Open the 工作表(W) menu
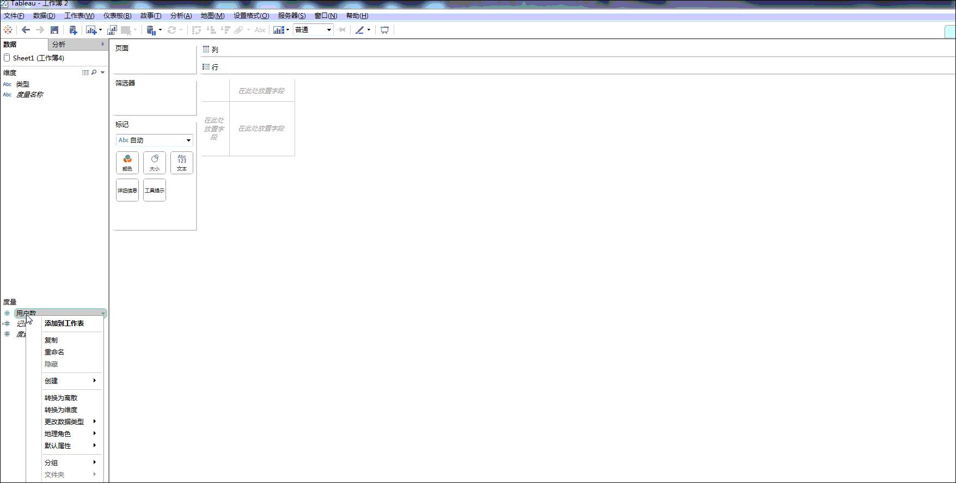The height and width of the screenshot is (483, 956). (79, 16)
